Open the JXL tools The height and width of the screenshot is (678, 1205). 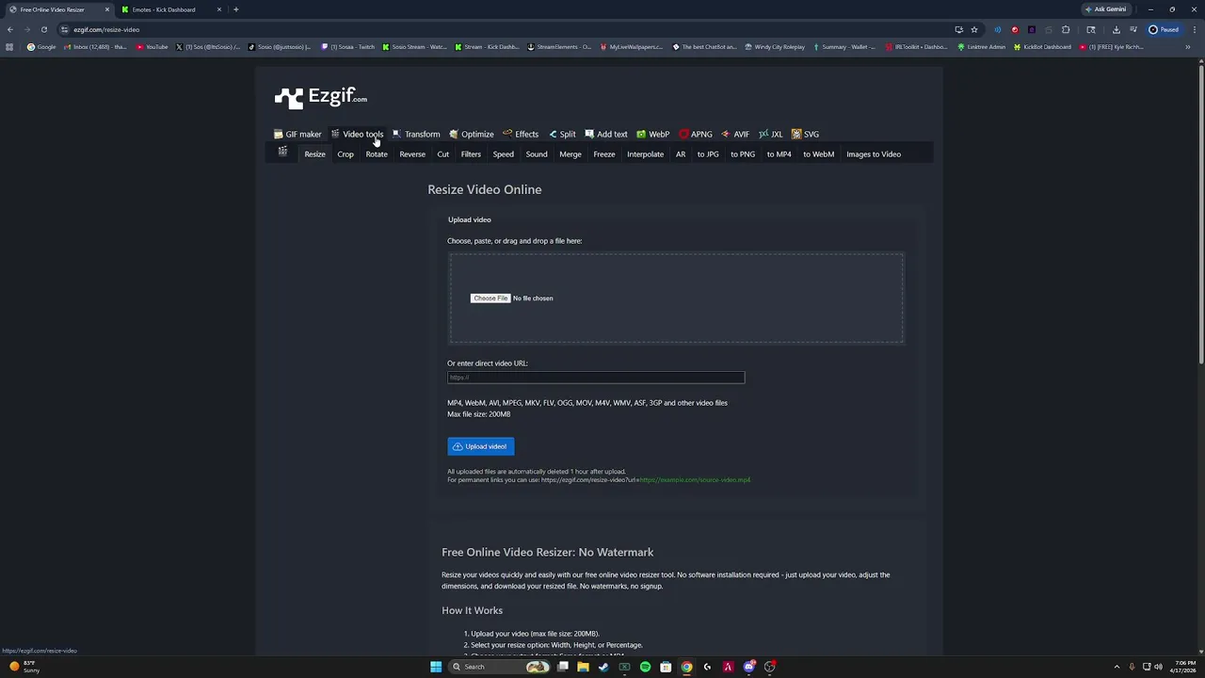[771, 134]
